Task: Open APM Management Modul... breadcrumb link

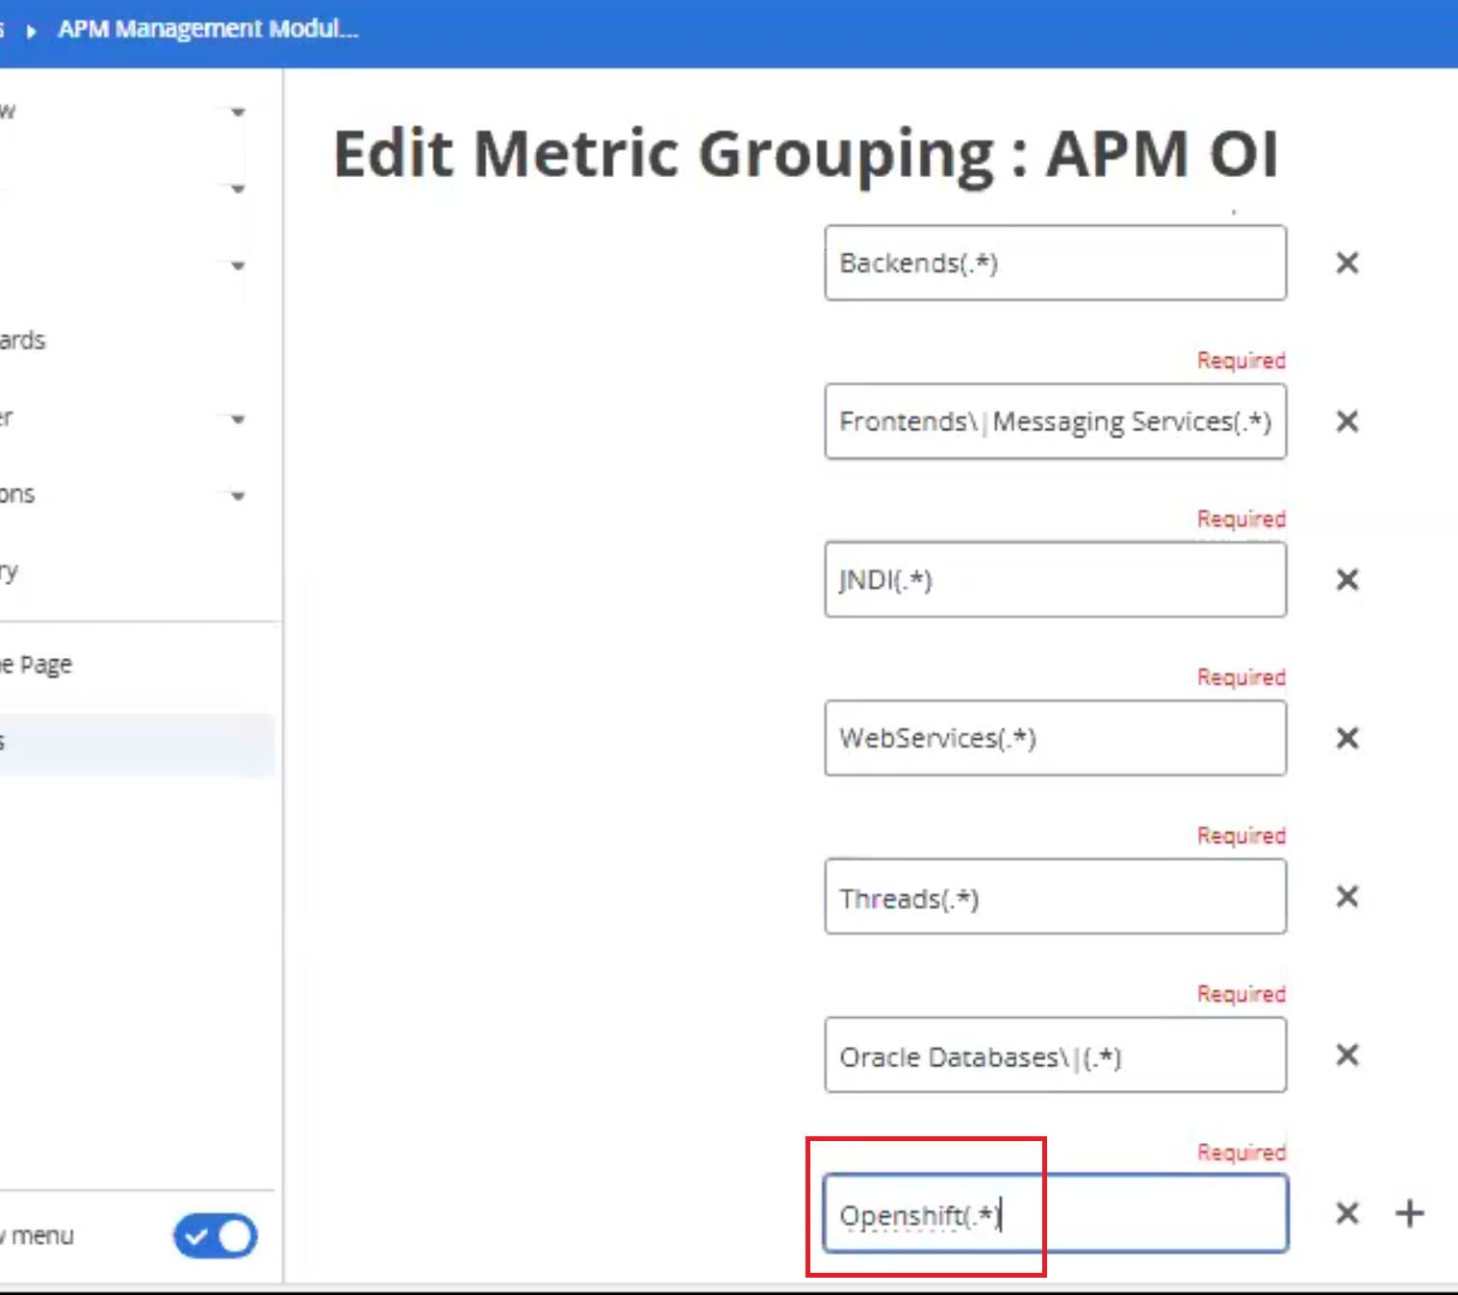Action: click(x=207, y=29)
